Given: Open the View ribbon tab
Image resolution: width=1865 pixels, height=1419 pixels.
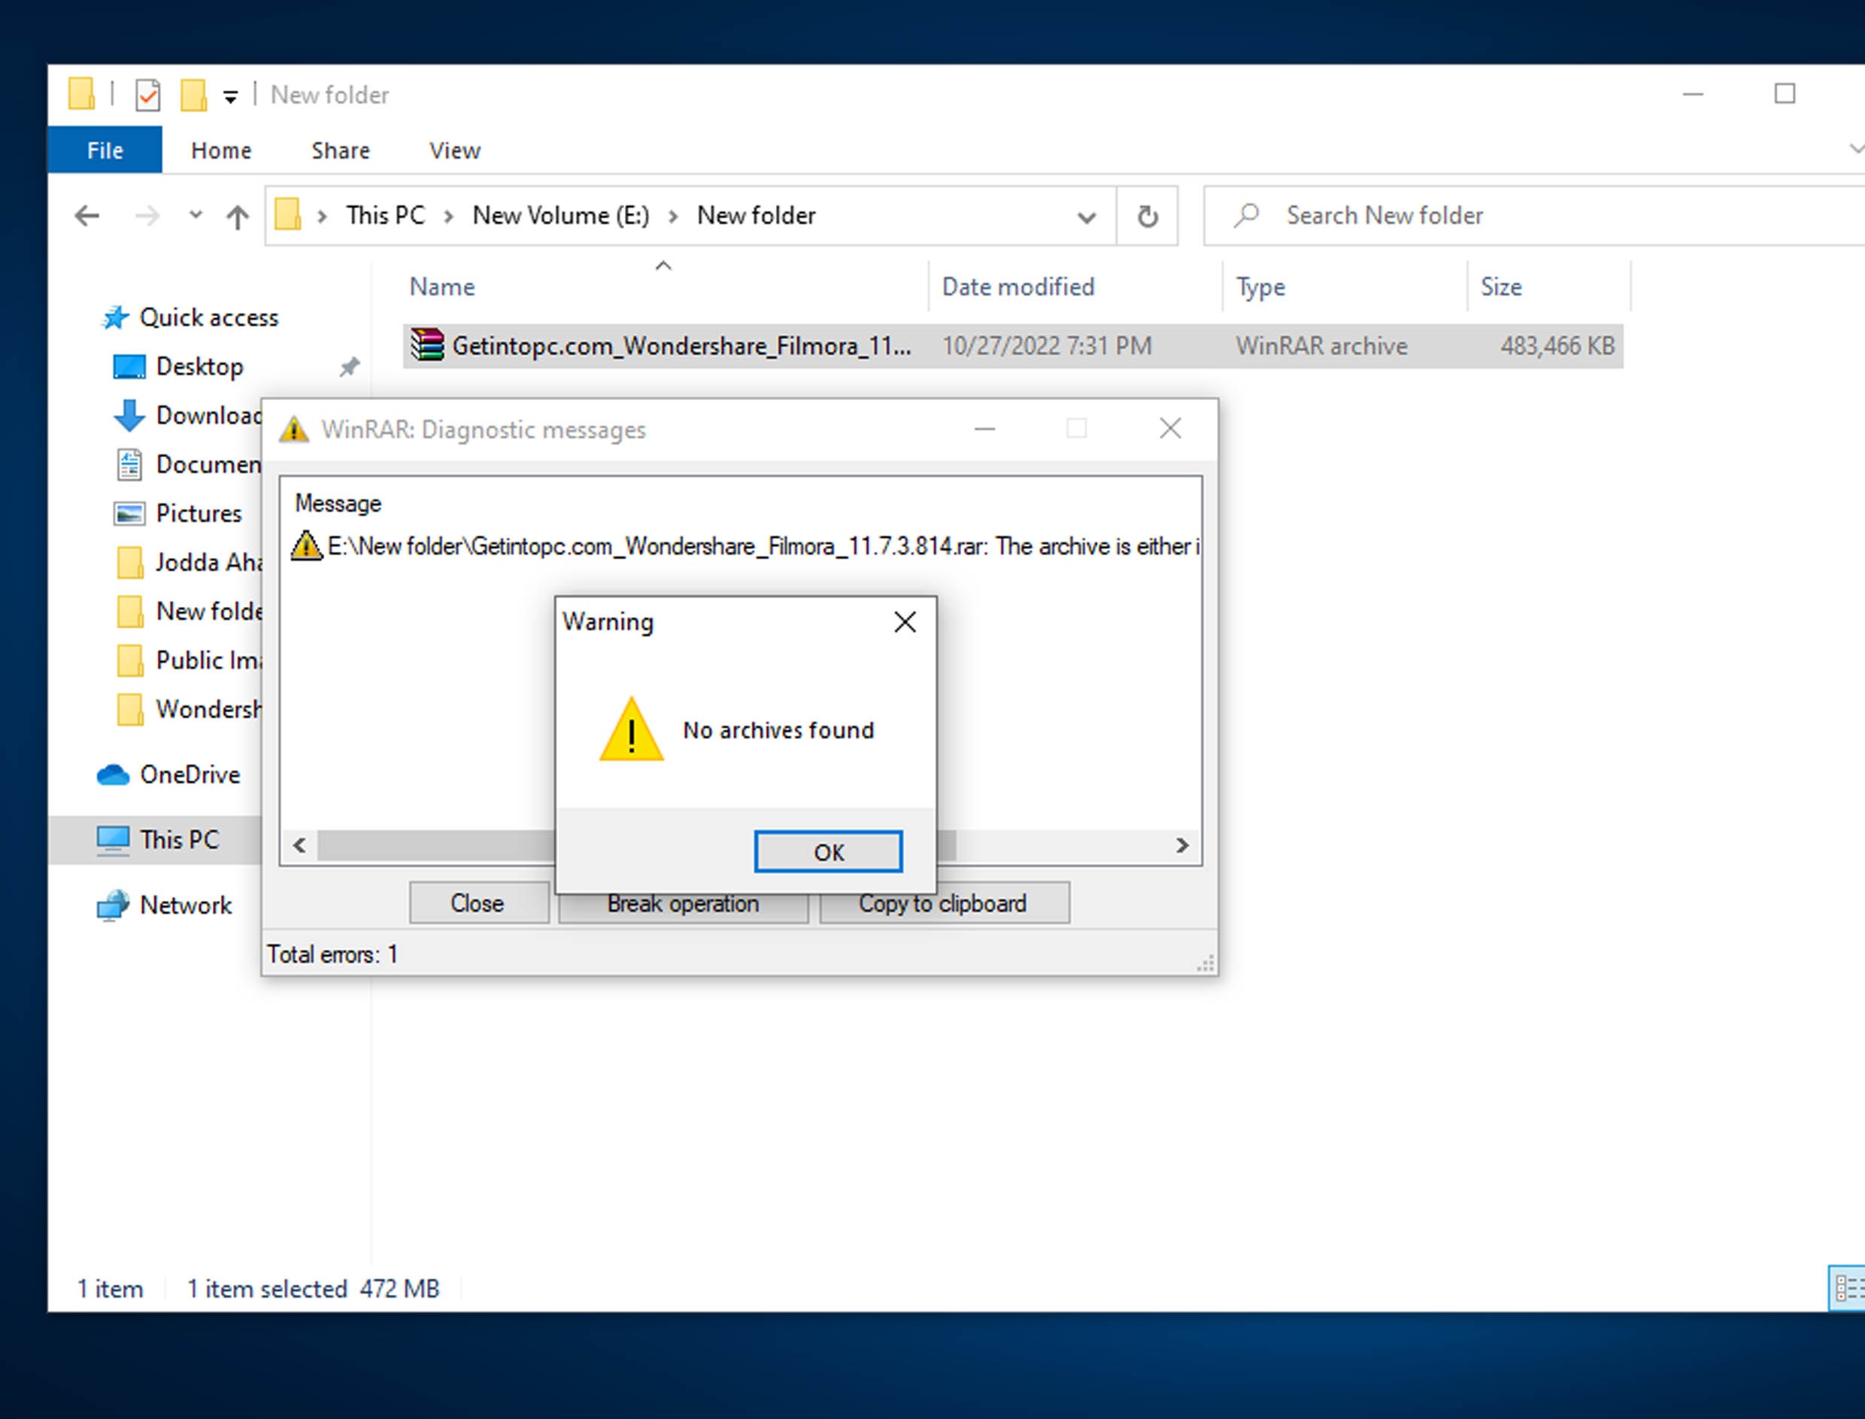Looking at the screenshot, I should pos(454,150).
